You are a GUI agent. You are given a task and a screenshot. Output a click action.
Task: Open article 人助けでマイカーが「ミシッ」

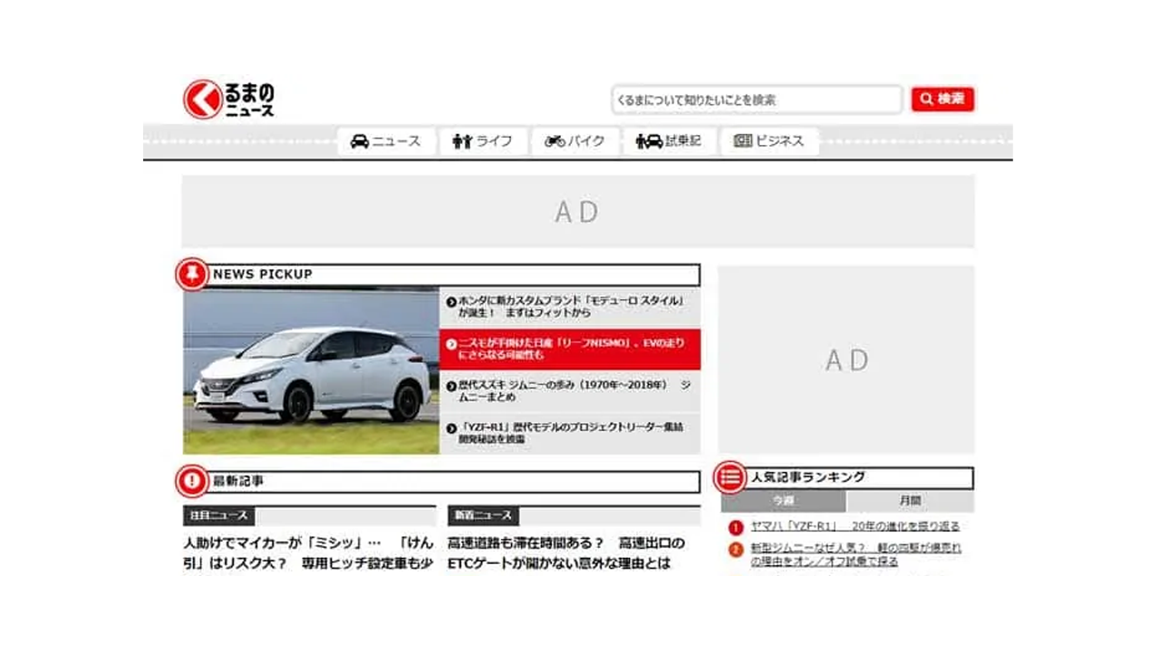click(x=308, y=553)
